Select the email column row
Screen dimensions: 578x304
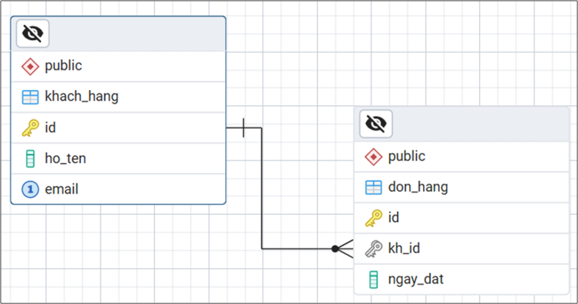tap(62, 190)
